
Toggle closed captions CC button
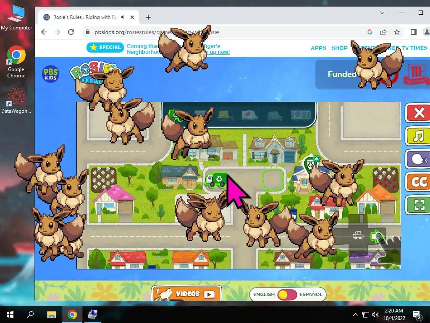click(x=418, y=182)
